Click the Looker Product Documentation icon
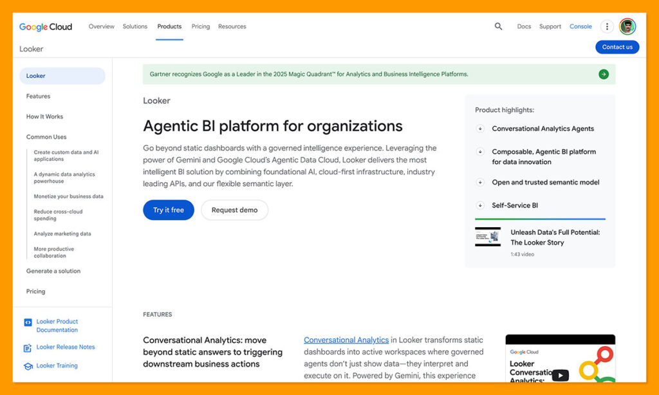This screenshot has width=659, height=395. pyautogui.click(x=28, y=322)
